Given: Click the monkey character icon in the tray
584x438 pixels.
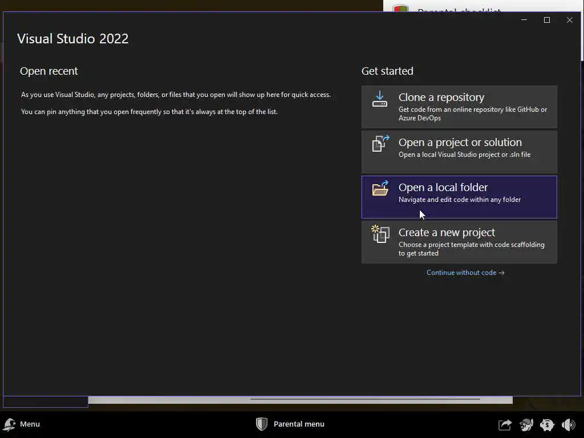Looking at the screenshot, I should point(526,424).
